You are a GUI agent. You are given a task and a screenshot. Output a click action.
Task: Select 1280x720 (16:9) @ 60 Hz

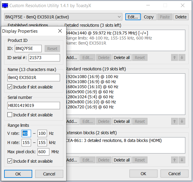(x=126, y=107)
